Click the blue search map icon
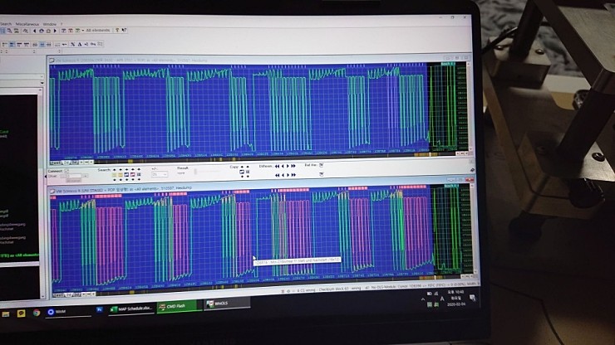The height and width of the screenshot is (345, 615). pos(126,175)
